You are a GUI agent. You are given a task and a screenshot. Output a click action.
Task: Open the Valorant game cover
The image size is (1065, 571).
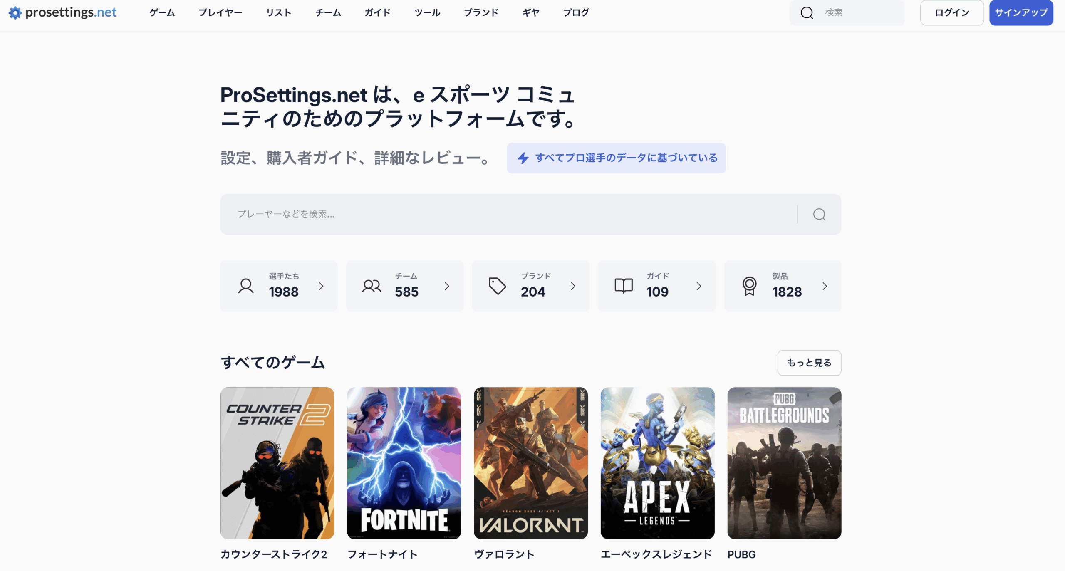click(x=531, y=463)
